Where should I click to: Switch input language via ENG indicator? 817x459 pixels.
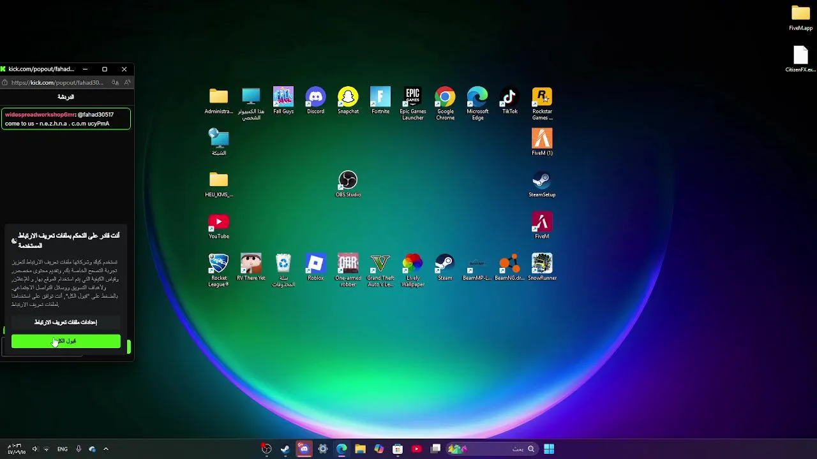62,449
